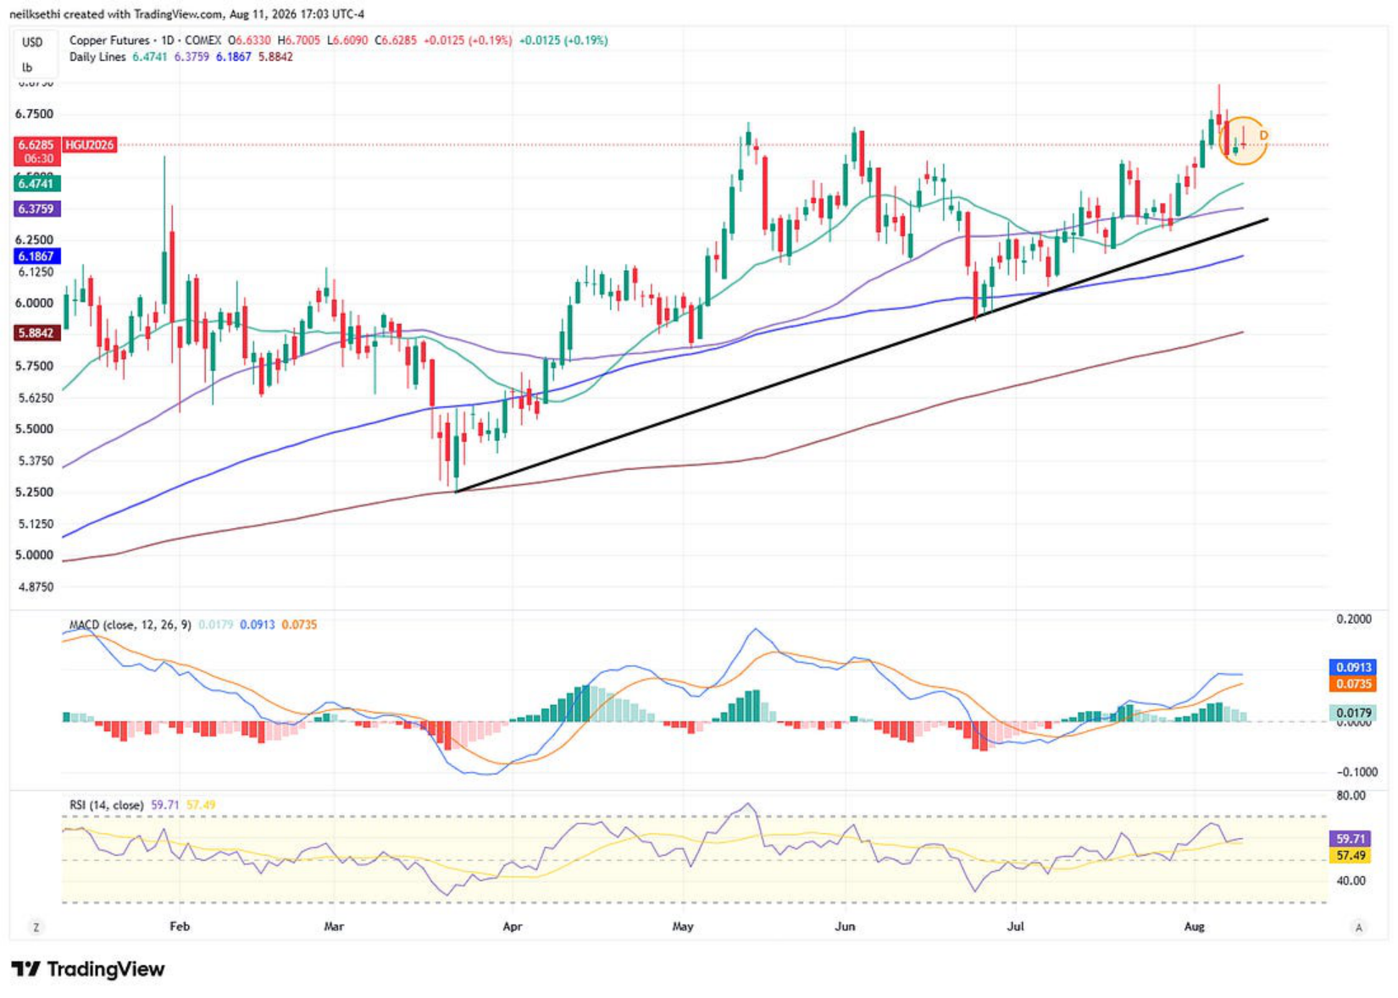Click the TradingView logo
Image resolution: width=1398 pixels, height=998 pixels.
pos(88,969)
